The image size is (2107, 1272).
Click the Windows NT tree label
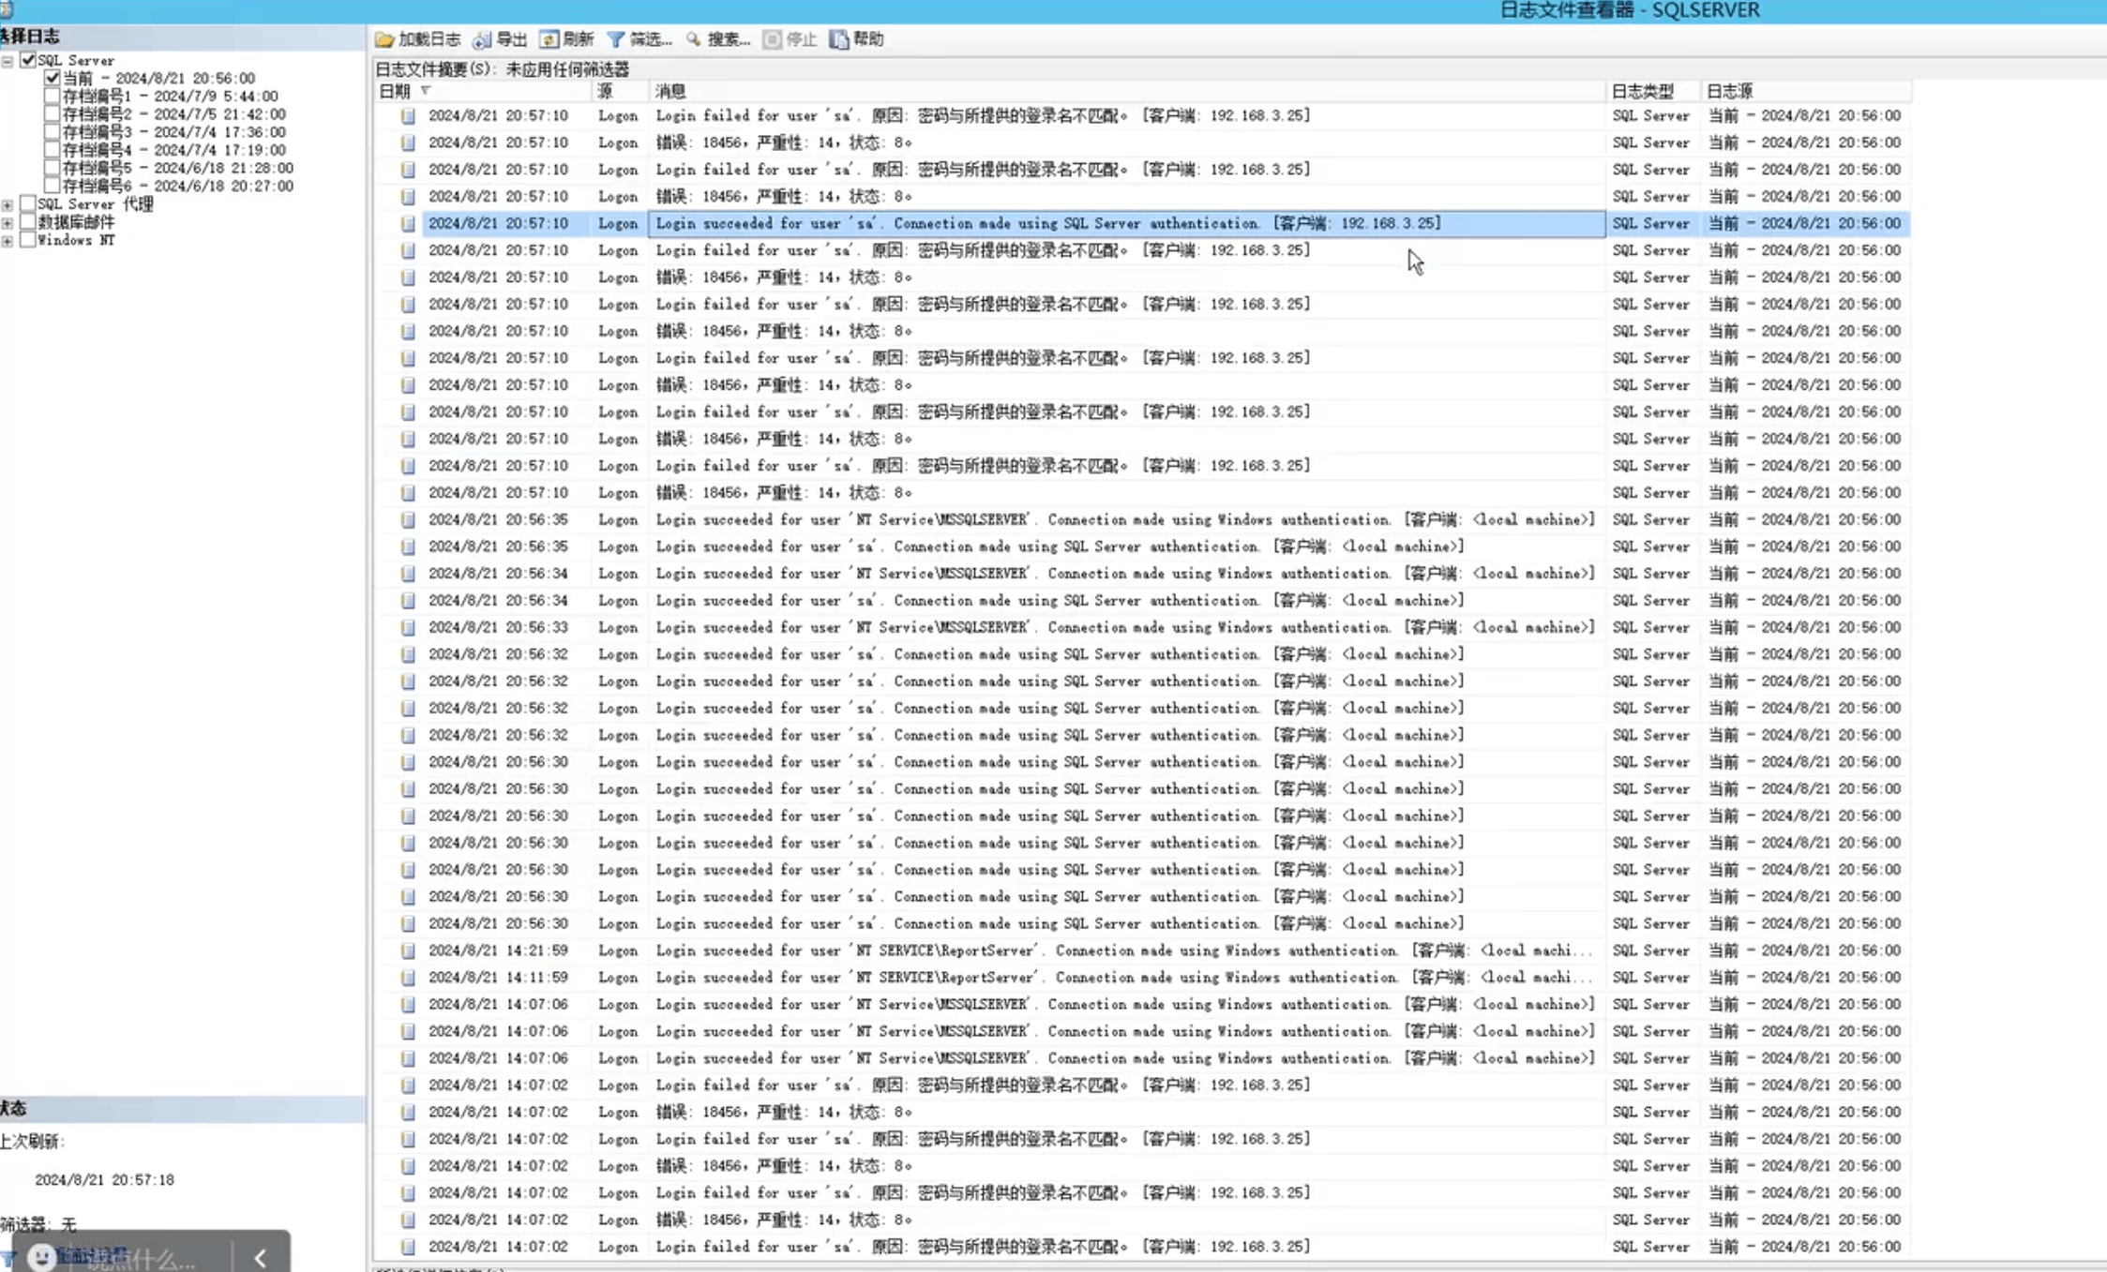76,240
